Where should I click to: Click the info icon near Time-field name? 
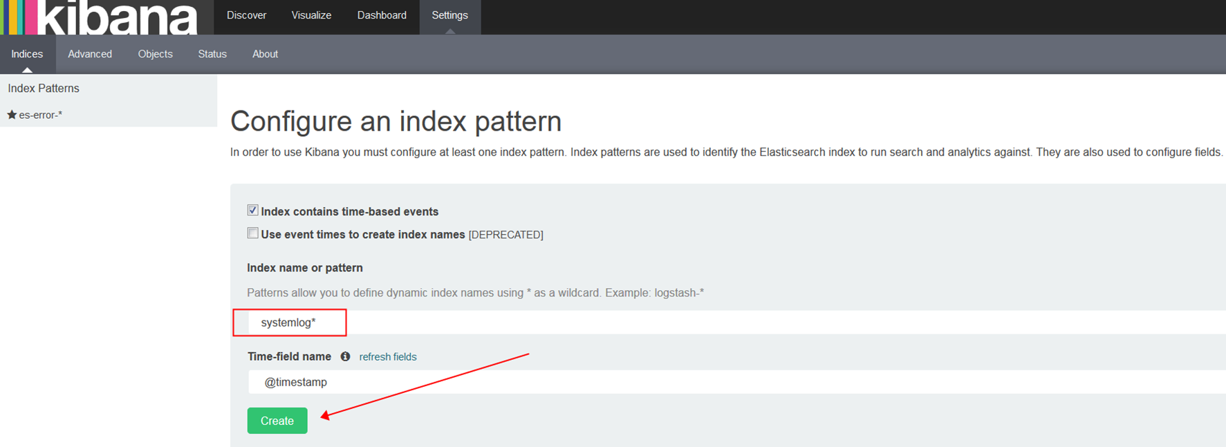[345, 356]
